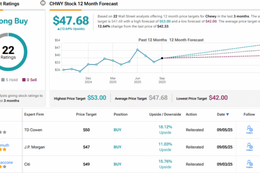Follow the J.P. Morgan analyst

coord(250,147)
